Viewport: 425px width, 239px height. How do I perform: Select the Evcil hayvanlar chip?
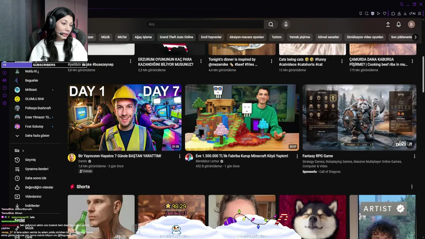[211, 37]
